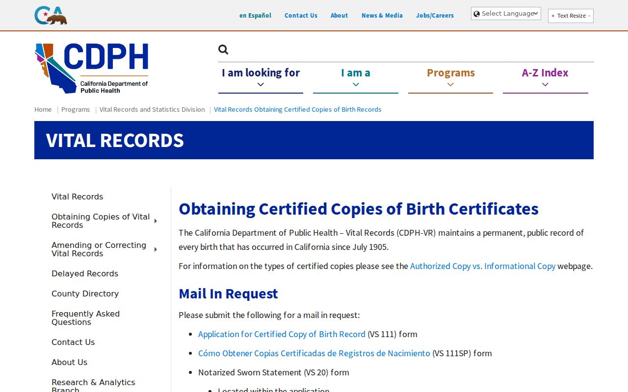This screenshot has height=392, width=628.
Task: Open the Select Language dropdown
Action: (x=506, y=14)
